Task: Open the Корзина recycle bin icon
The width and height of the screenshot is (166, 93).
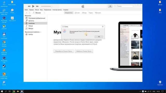Action: tap(160, 83)
